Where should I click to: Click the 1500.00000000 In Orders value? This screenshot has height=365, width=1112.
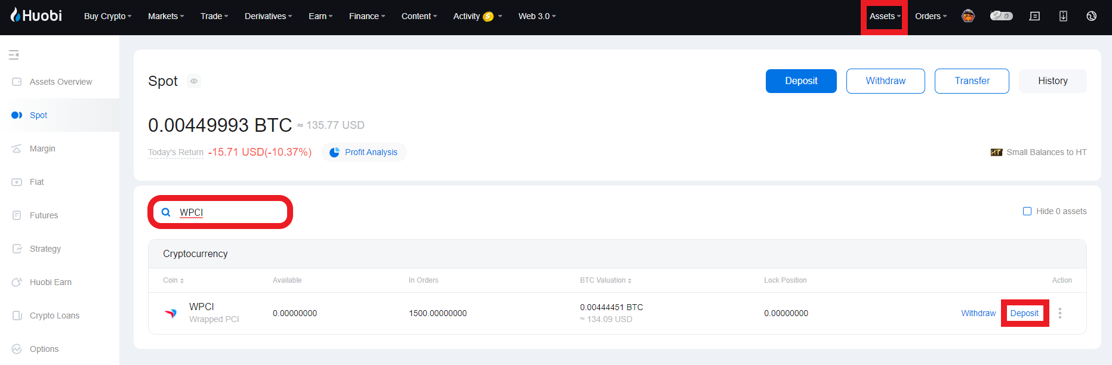(438, 313)
